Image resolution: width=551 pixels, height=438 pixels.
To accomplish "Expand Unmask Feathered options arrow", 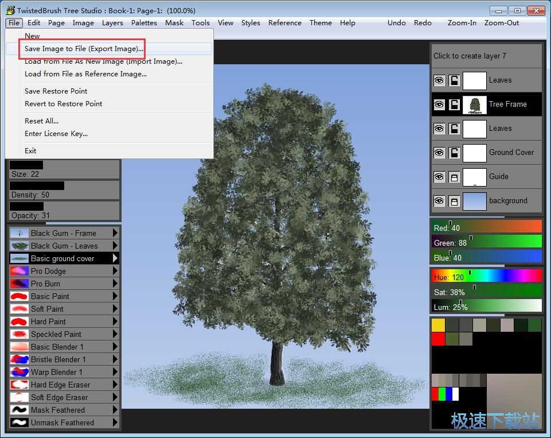I will 115,423.
